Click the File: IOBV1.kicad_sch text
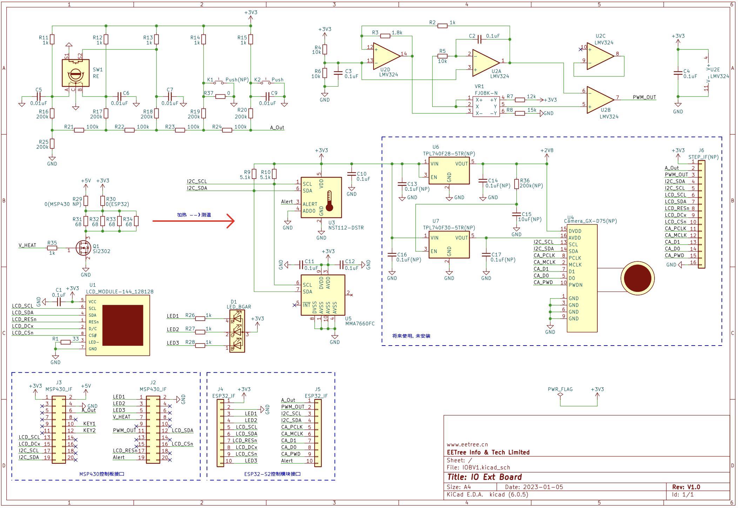 (x=478, y=467)
